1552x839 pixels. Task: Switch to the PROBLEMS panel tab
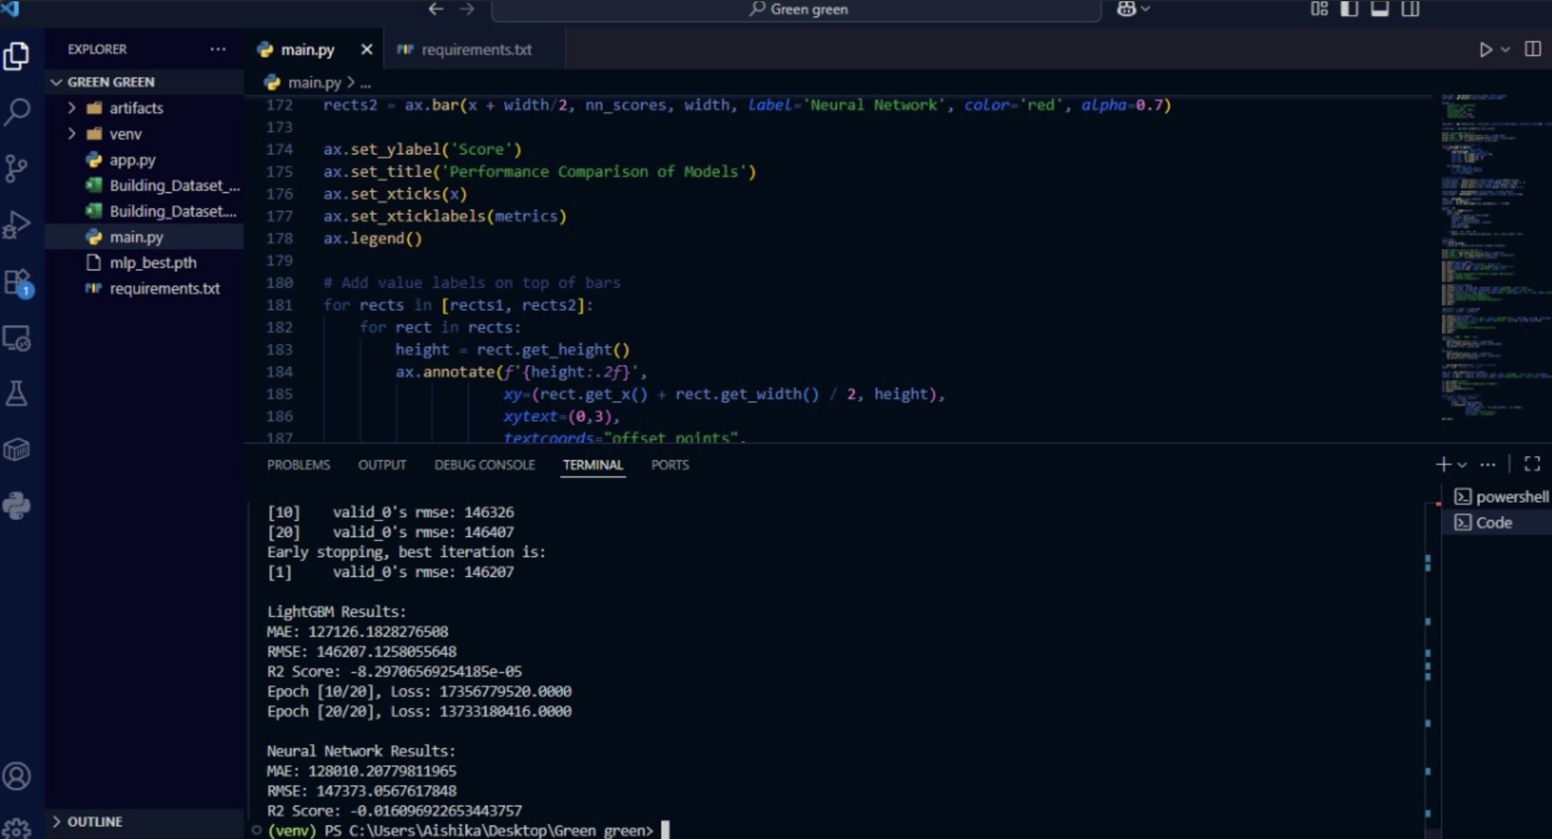[298, 465]
